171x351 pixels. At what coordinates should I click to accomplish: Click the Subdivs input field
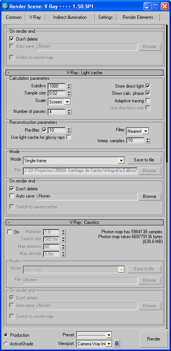click(57, 86)
